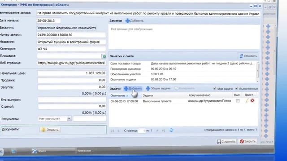
Task: Add a new task via Задачи Добавить
Action: 133,89
